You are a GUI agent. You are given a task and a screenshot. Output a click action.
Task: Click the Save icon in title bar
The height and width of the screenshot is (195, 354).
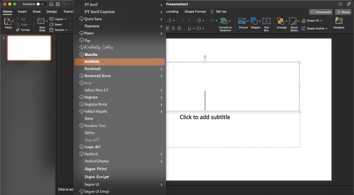point(57,4)
